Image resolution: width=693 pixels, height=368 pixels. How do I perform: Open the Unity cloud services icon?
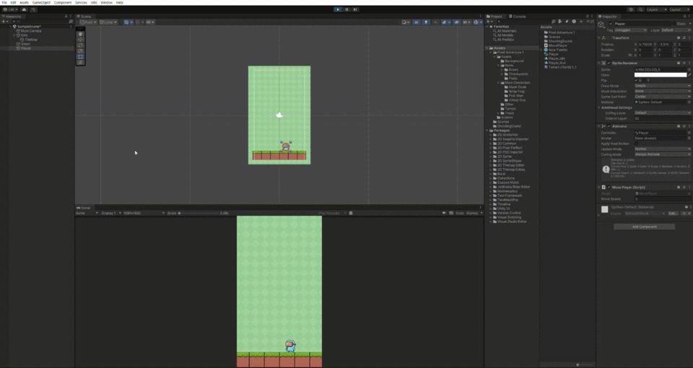click(24, 9)
